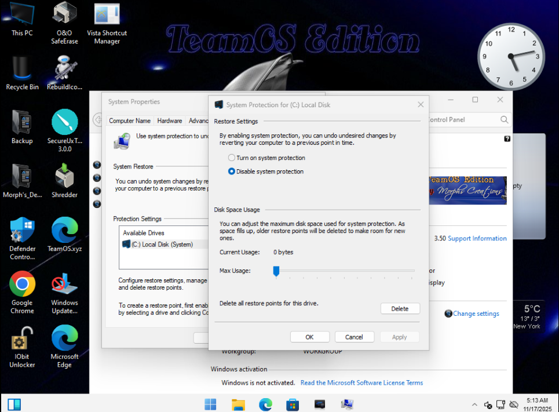Select Turn on system protection
Image resolution: width=559 pixels, height=412 pixels.
[232, 158]
